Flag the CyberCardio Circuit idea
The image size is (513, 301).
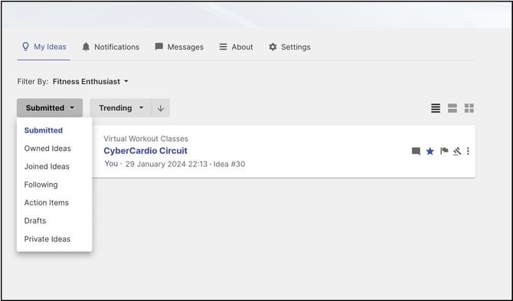pyautogui.click(x=444, y=151)
